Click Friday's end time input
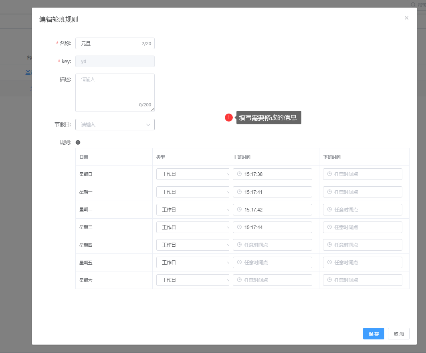The height and width of the screenshot is (353, 426). coord(363,262)
